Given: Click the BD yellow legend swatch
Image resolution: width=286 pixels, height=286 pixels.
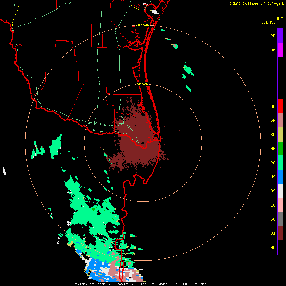Looking at the screenshot, I should 281,135.
